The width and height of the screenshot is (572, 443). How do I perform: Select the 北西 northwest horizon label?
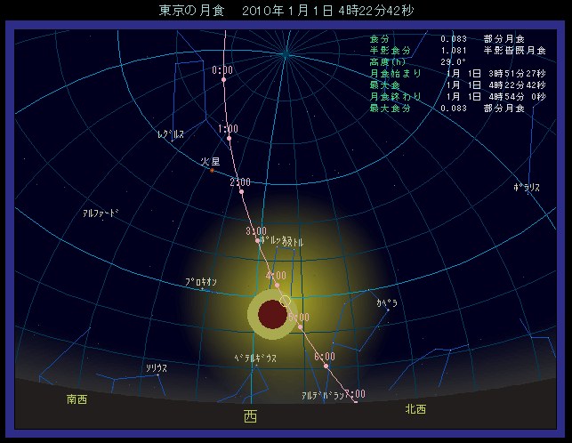click(415, 409)
